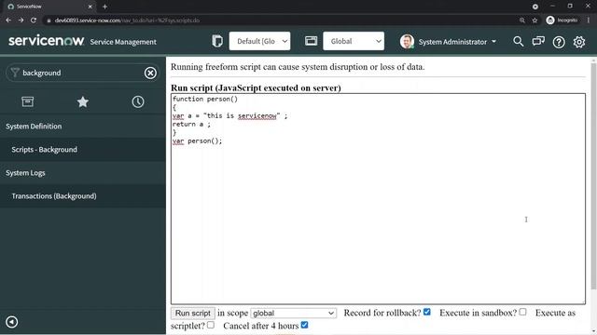Click the 'Run script (JavaScript executed on server)' heading

[x=256, y=87]
